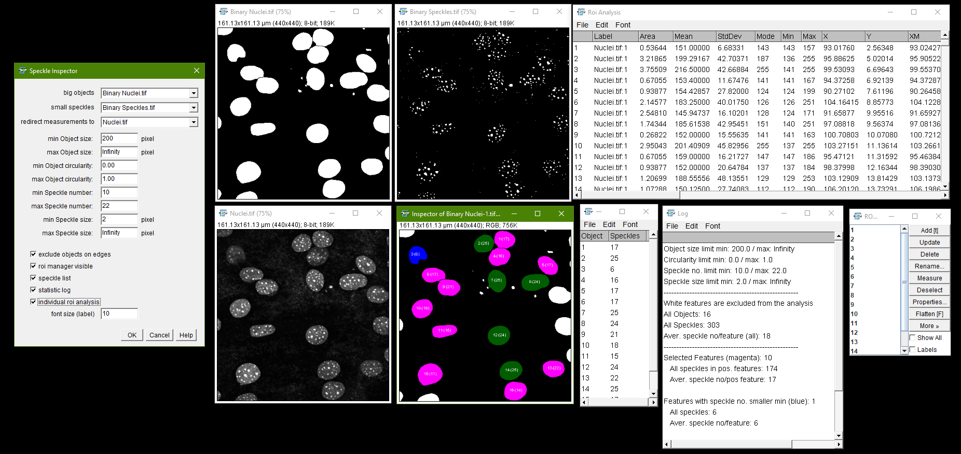Click Log window scrollbar down arrow

pyautogui.click(x=839, y=436)
